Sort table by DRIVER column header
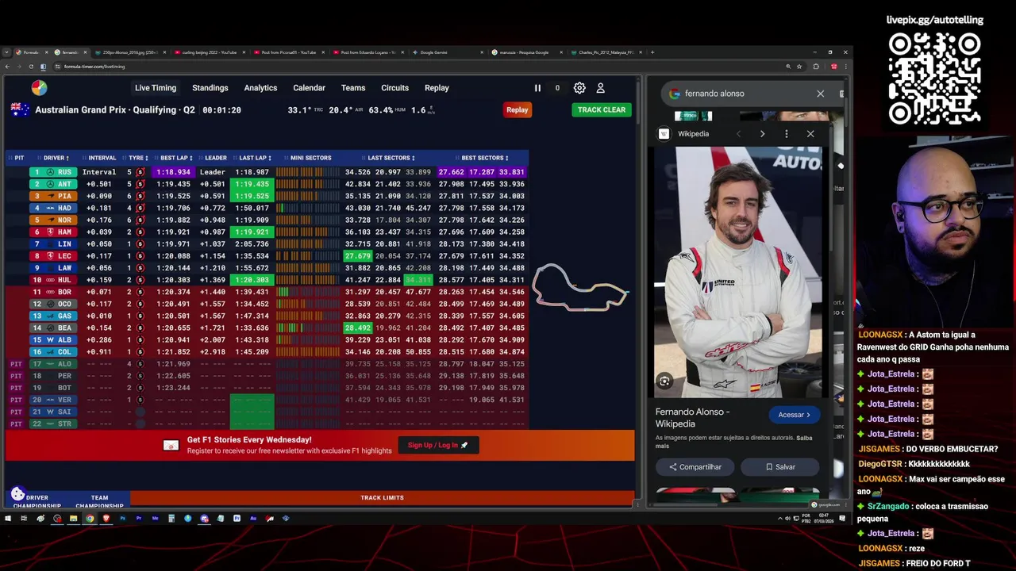This screenshot has width=1016, height=571. pyautogui.click(x=56, y=158)
